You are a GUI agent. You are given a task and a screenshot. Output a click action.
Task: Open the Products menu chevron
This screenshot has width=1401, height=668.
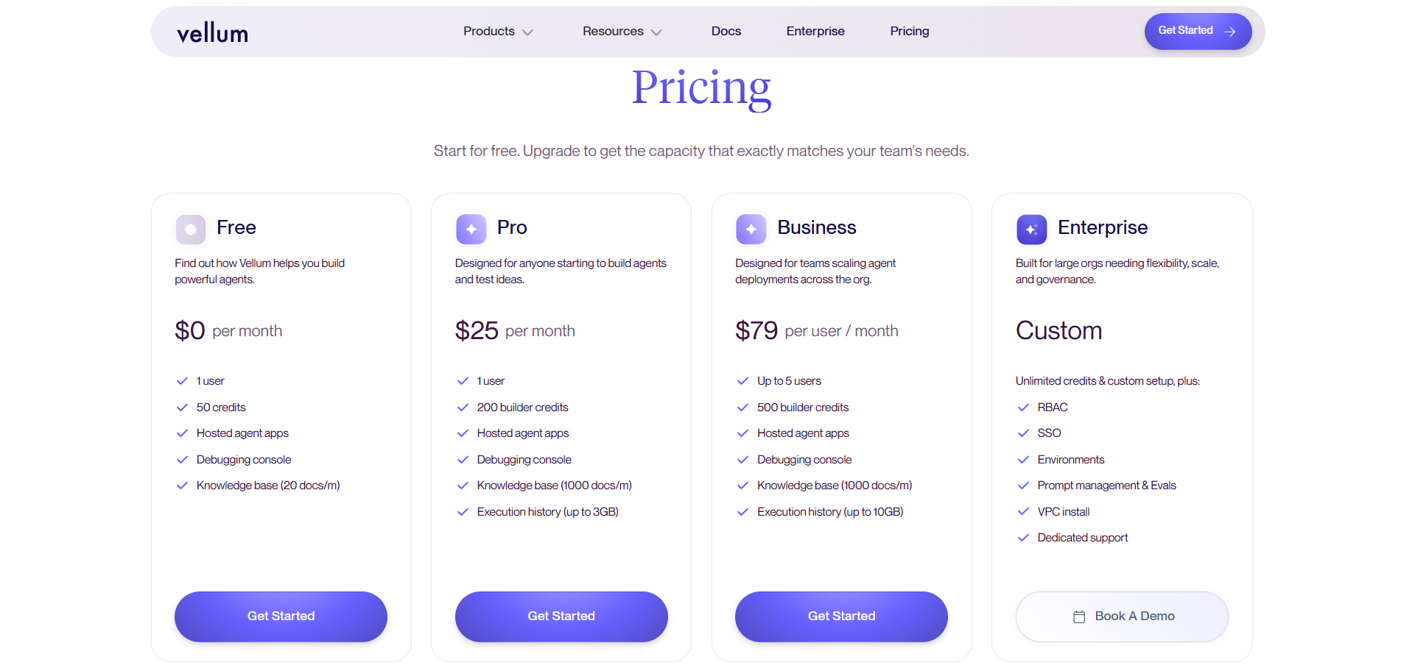click(x=527, y=32)
